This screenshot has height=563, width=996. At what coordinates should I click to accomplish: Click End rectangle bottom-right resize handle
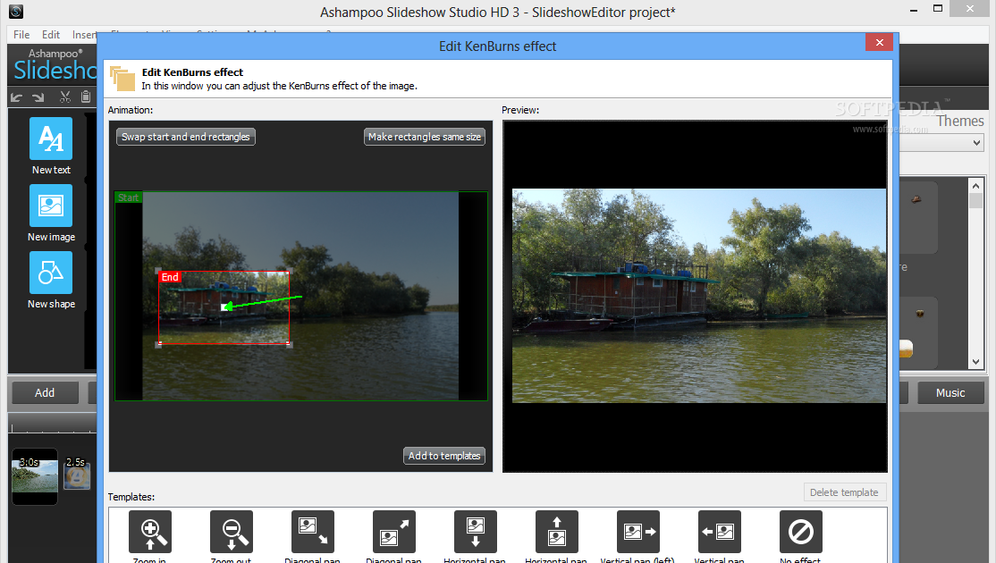tap(290, 345)
